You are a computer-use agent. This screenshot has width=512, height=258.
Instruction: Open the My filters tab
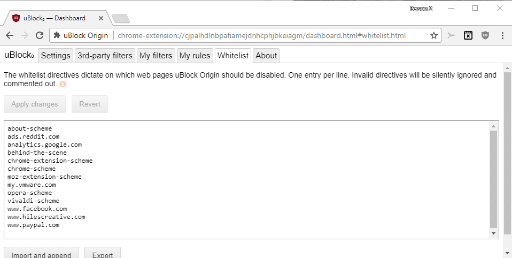pos(156,56)
